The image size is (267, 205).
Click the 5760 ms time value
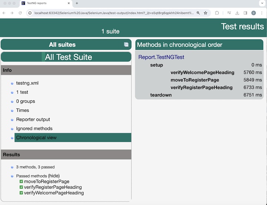coord(253,72)
